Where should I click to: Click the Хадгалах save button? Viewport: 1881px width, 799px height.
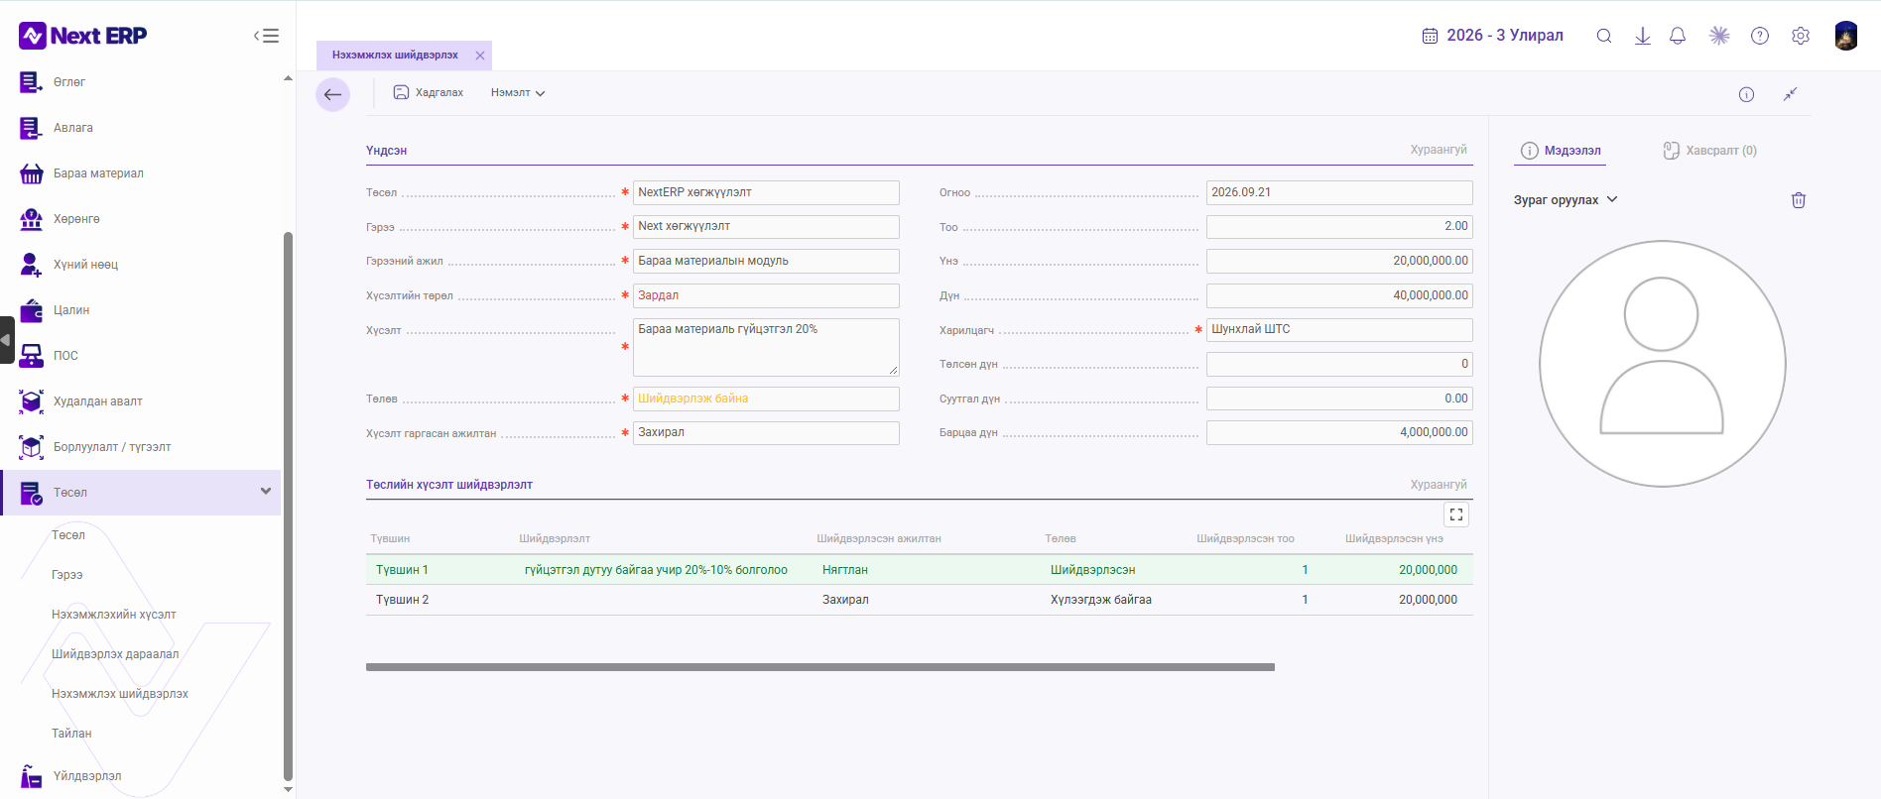click(429, 93)
